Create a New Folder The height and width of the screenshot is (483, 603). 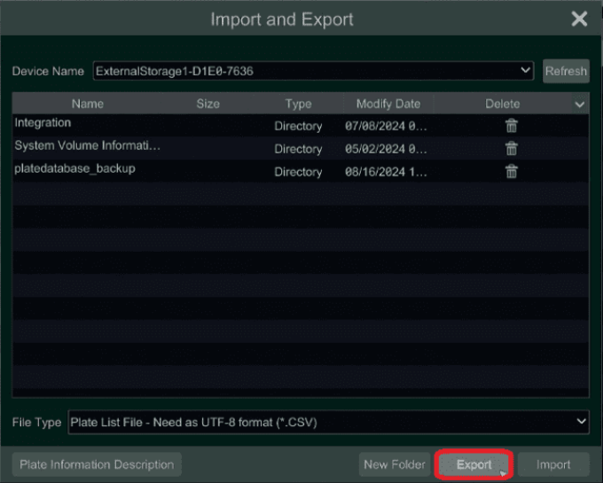click(x=395, y=464)
